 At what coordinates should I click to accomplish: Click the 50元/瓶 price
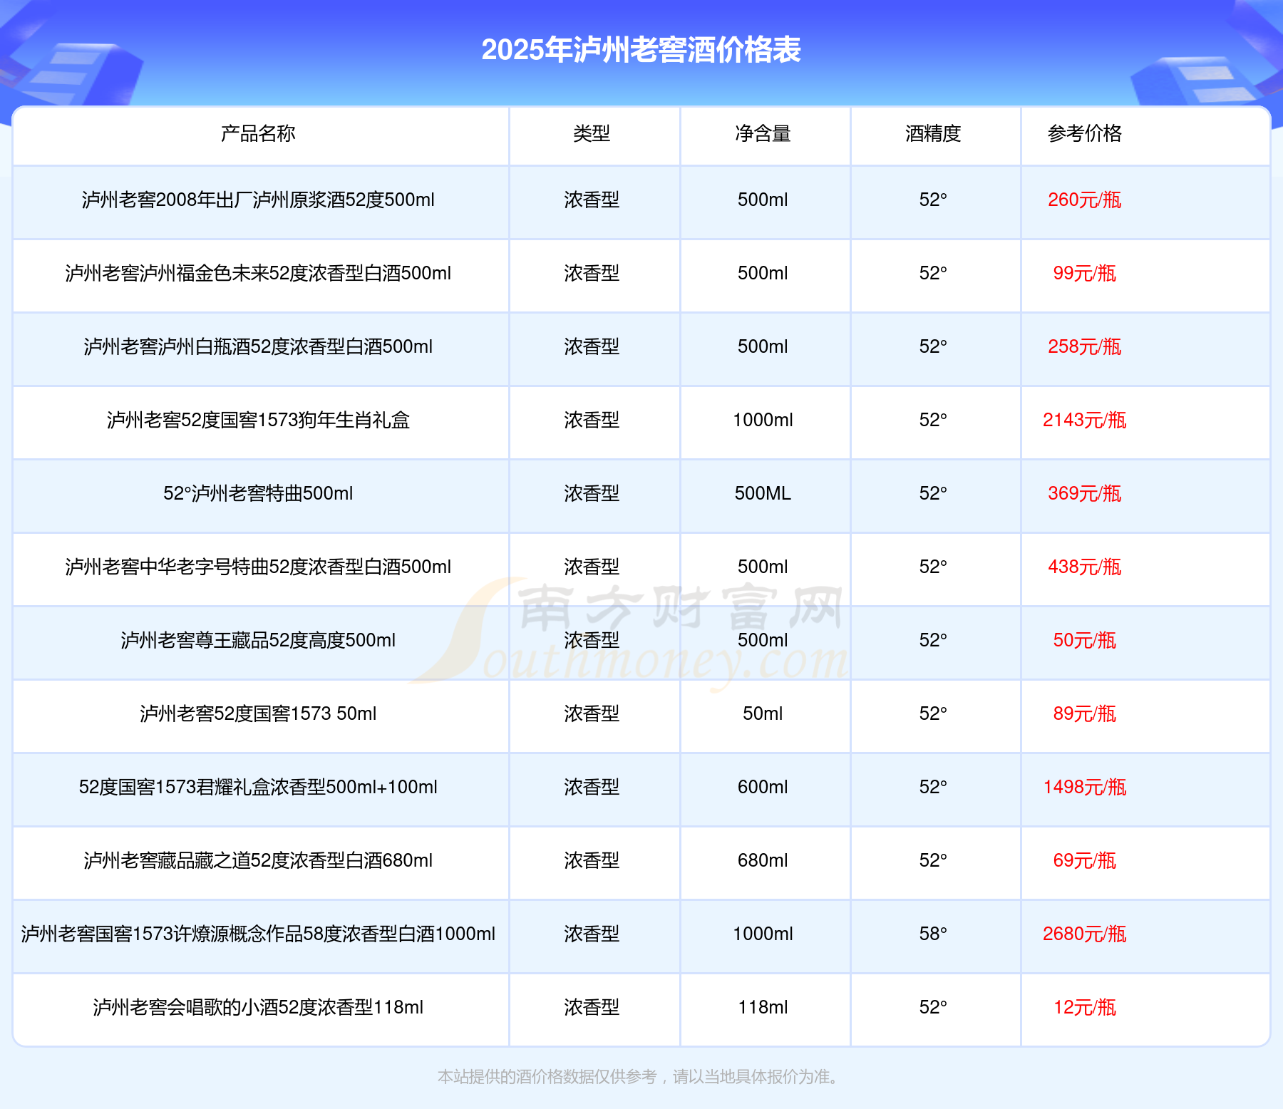1085,641
